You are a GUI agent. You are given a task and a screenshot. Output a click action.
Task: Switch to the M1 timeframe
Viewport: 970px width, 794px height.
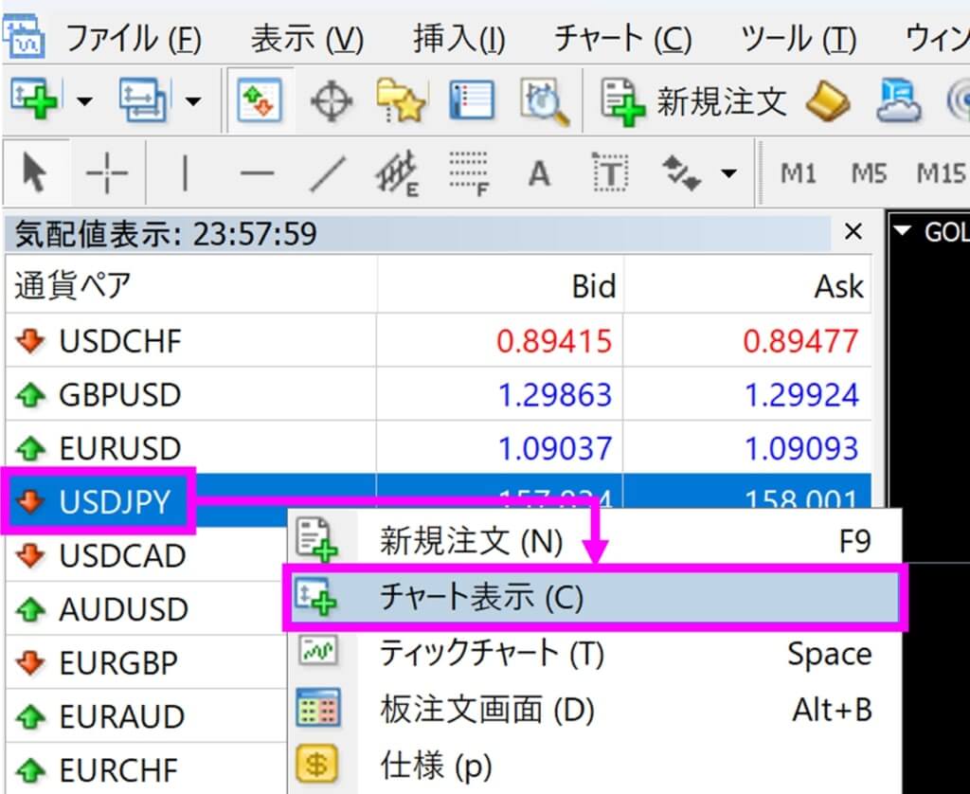point(798,174)
